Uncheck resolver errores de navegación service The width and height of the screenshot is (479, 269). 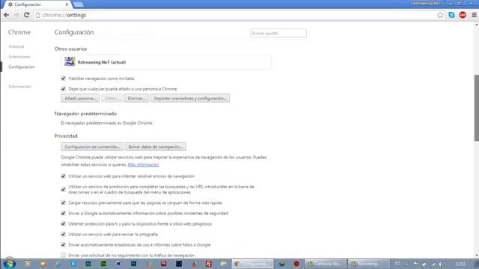pyautogui.click(x=63, y=176)
